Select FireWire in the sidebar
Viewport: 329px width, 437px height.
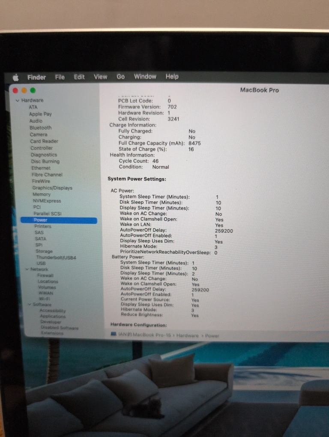pos(41,181)
